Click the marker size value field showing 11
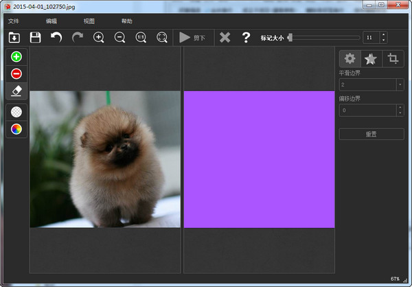This screenshot has width=412, height=287. click(371, 38)
